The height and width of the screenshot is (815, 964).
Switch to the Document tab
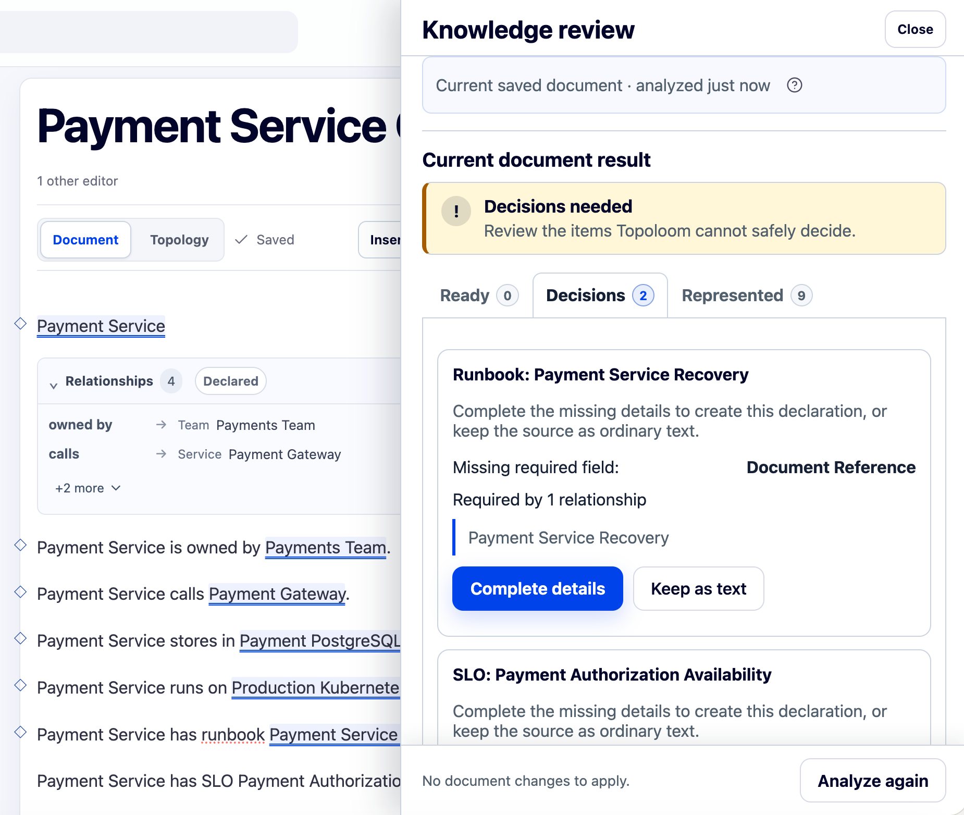pyautogui.click(x=85, y=240)
